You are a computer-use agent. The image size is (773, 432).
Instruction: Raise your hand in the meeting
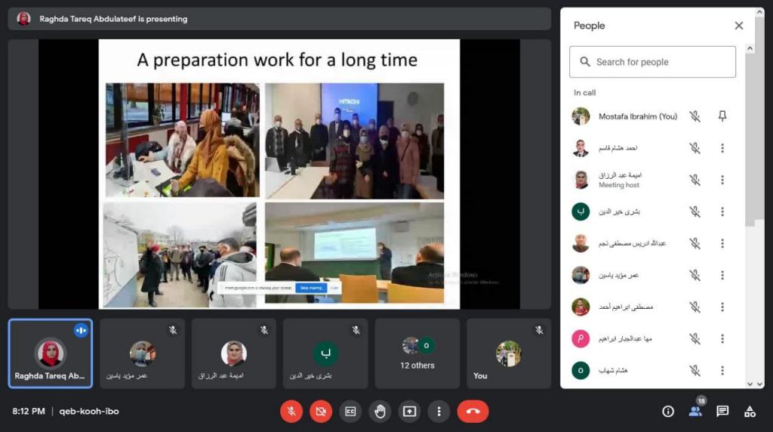point(380,412)
